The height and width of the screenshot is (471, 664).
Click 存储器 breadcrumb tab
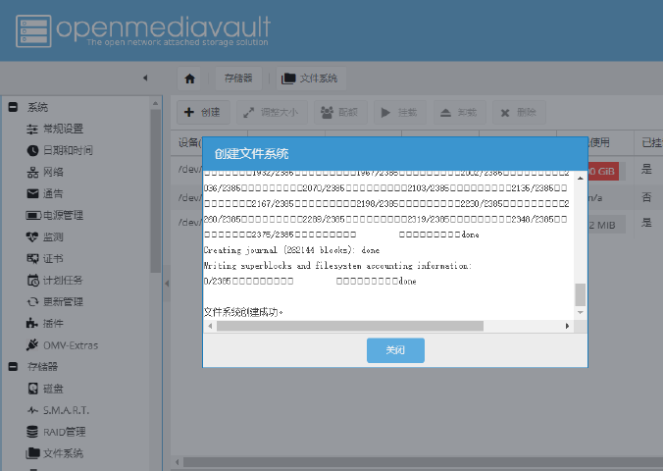pyautogui.click(x=237, y=78)
